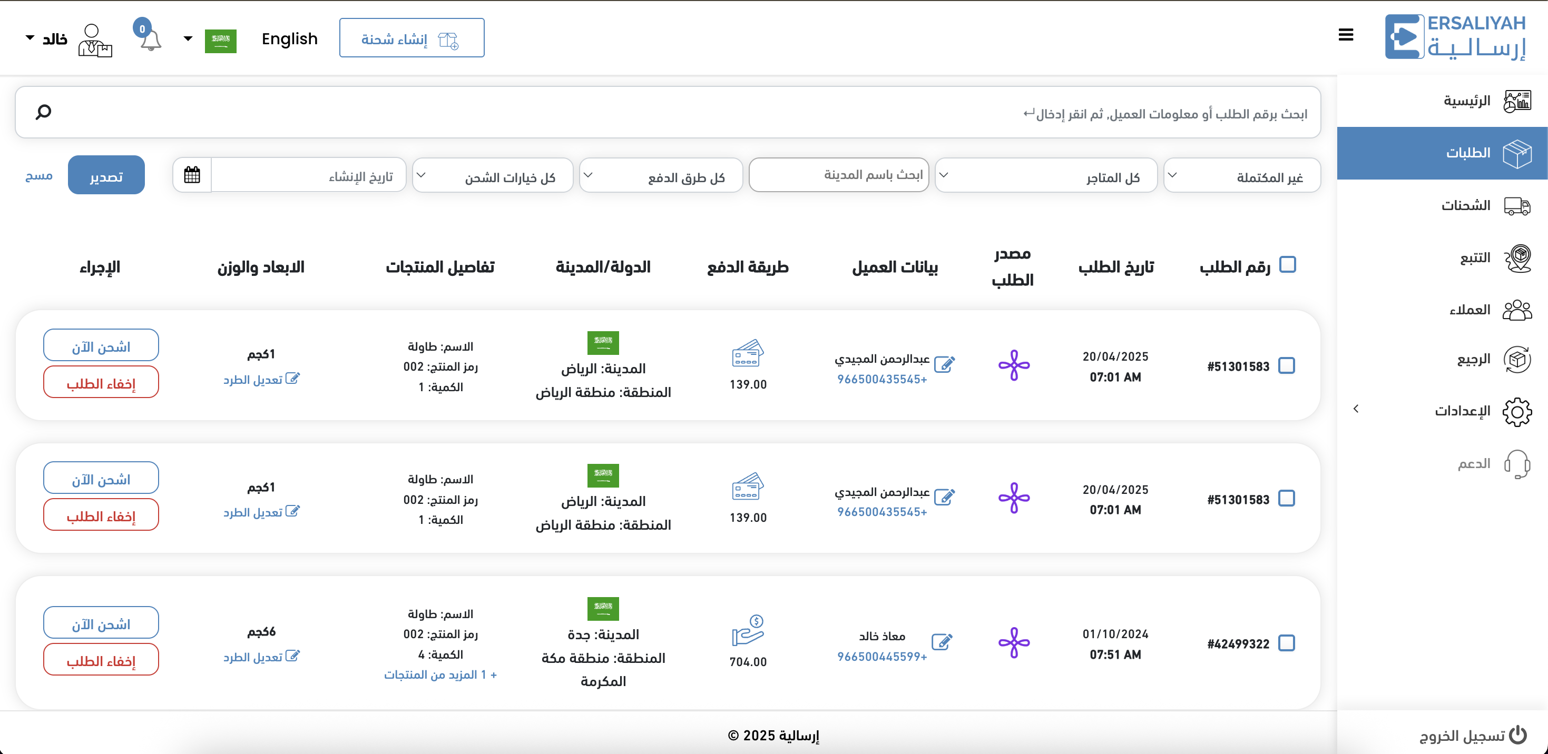Go to العملاء customers sidebar item
Screen dimensions: 1548x754
1469,310
